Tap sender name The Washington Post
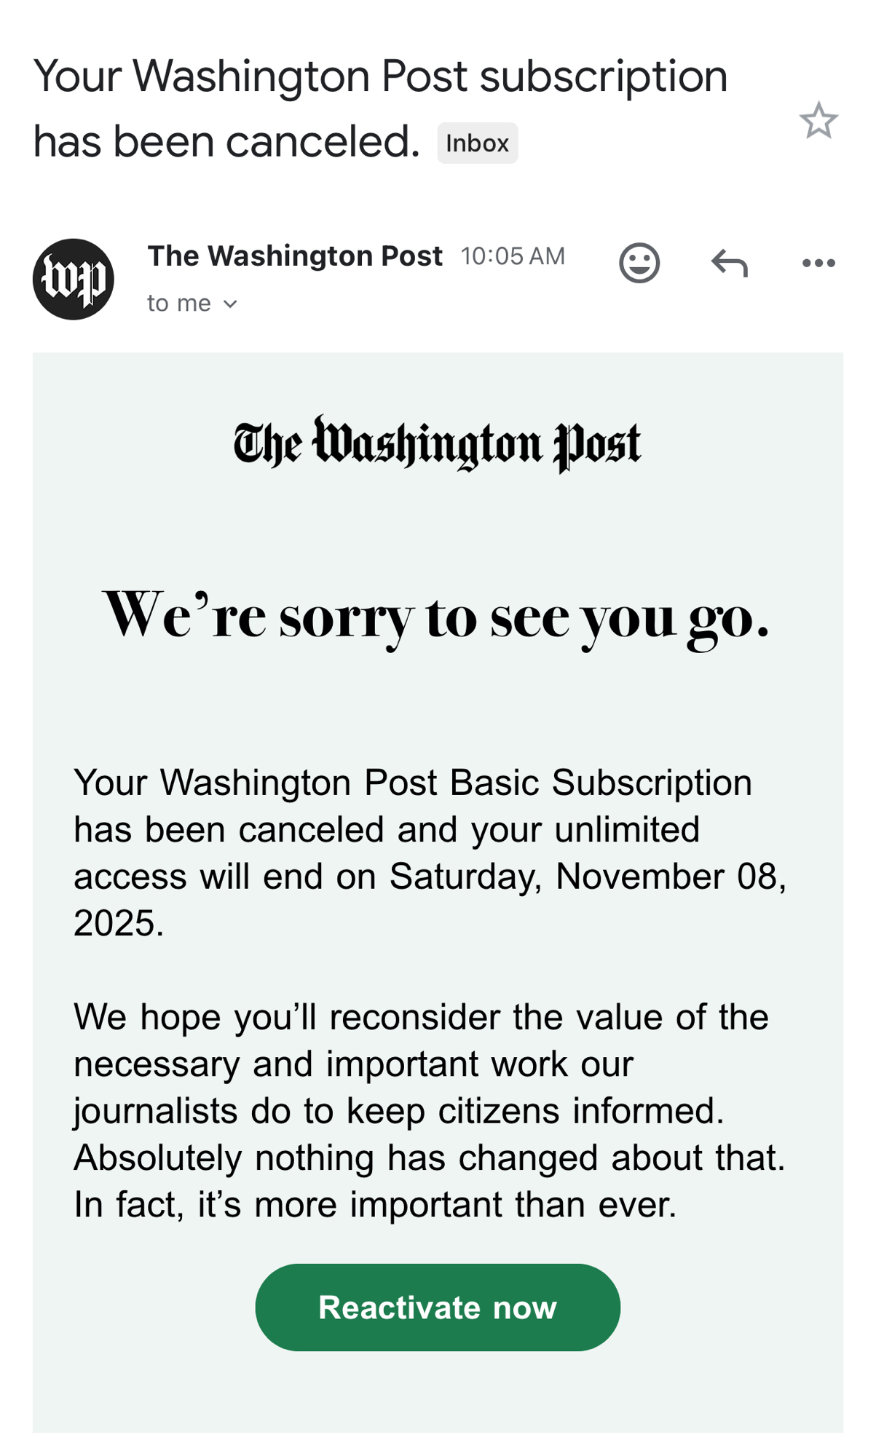This screenshot has height=1456, width=876. pos(295,256)
